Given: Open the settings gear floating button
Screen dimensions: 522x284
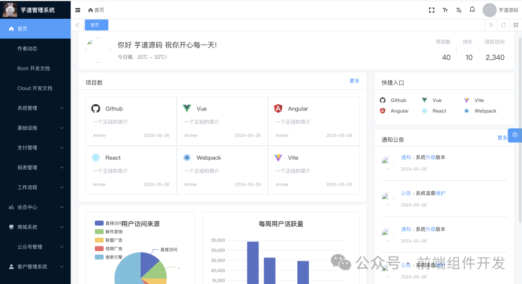Looking at the screenshot, I should coord(515,135).
